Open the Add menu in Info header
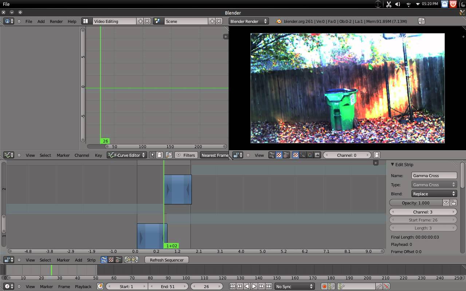Viewport: 466px width, 291px height. 41,21
